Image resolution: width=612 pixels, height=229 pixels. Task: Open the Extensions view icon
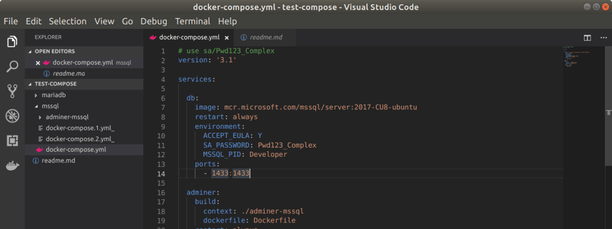pyautogui.click(x=12, y=141)
